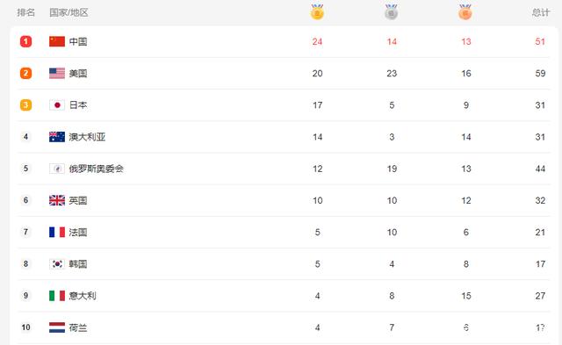Click the 排名 column header
Viewport: 562px width, 345px height.
pos(25,12)
